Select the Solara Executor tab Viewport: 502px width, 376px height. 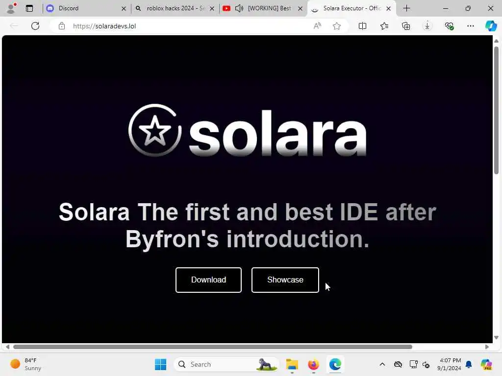pyautogui.click(x=351, y=8)
